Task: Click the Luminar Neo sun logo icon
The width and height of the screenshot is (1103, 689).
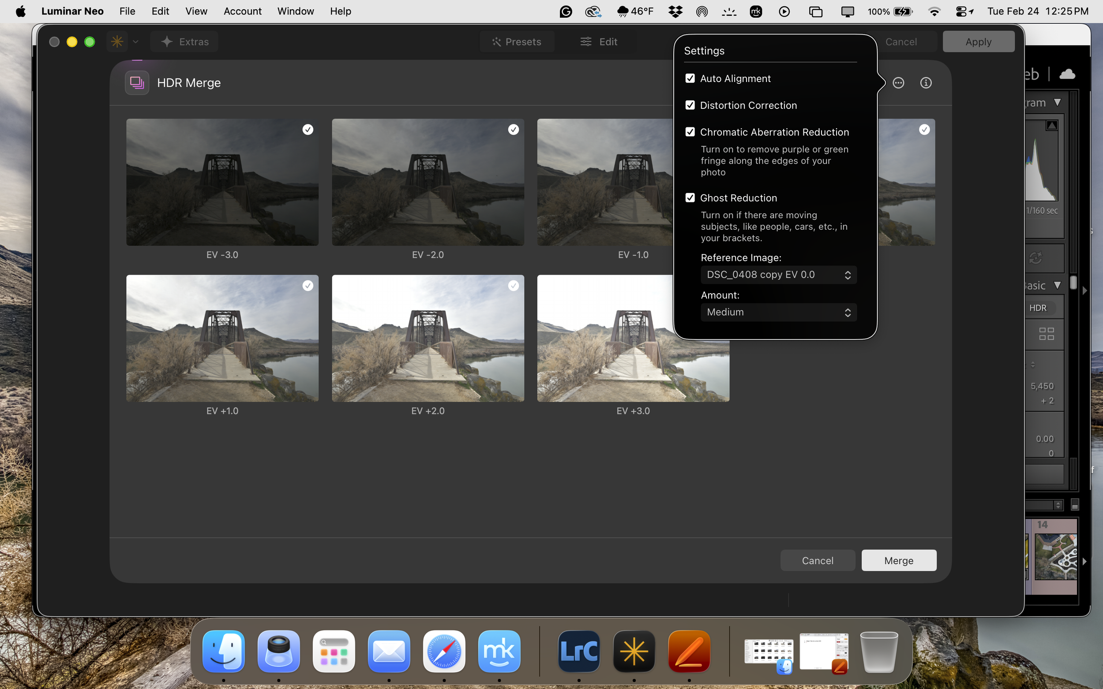Action: coord(117,42)
